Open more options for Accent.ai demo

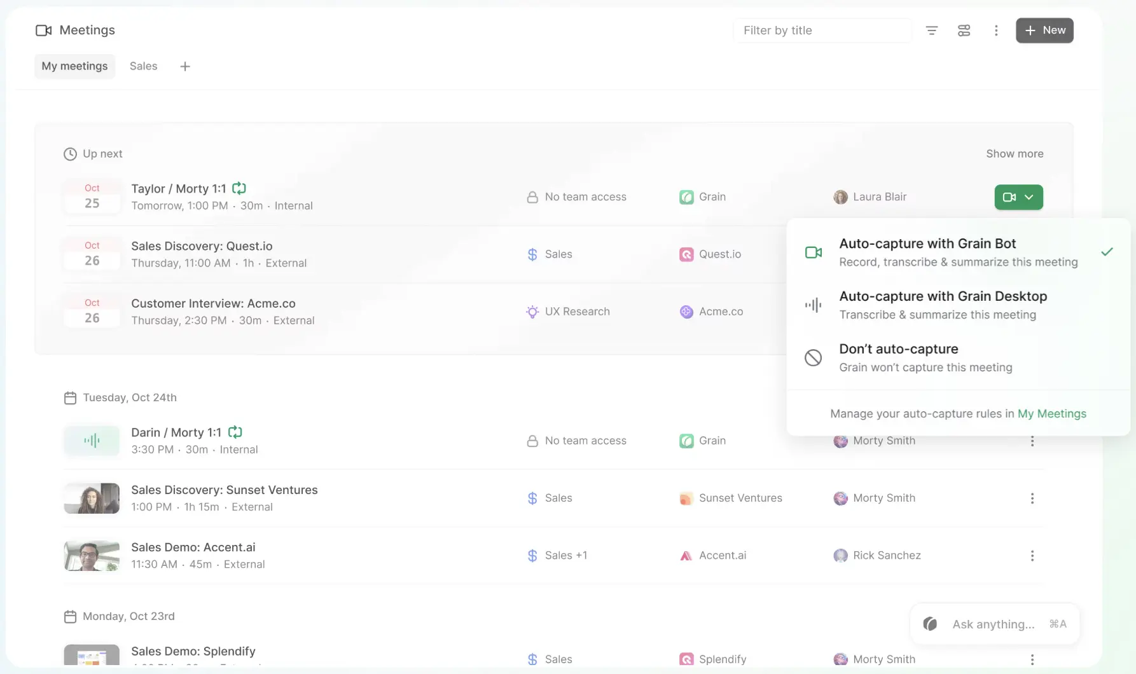click(x=1032, y=556)
